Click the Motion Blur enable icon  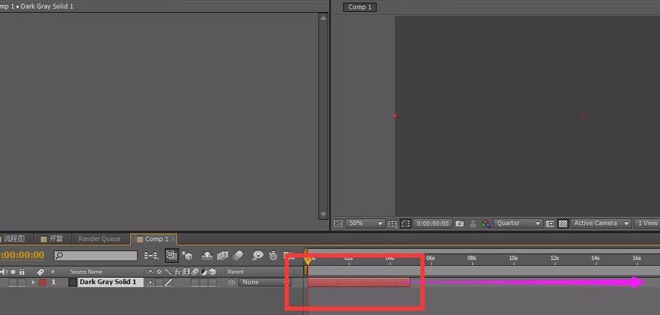click(238, 255)
